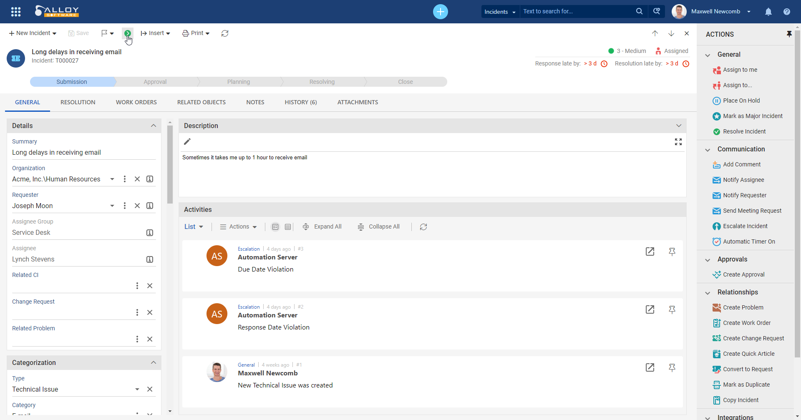801x420 pixels.
Task: Open the Incidents search scope dropdown
Action: click(x=500, y=12)
